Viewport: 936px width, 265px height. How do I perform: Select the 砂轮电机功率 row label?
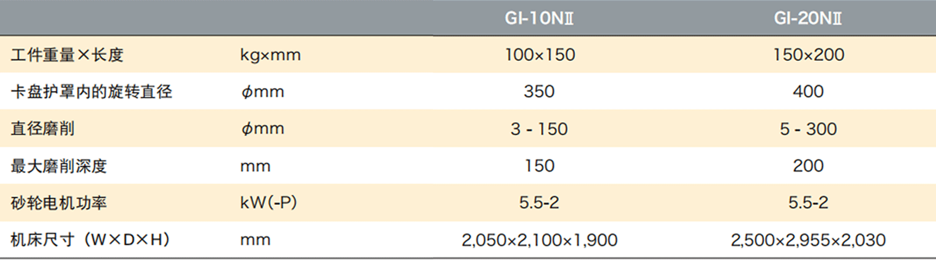58,203
